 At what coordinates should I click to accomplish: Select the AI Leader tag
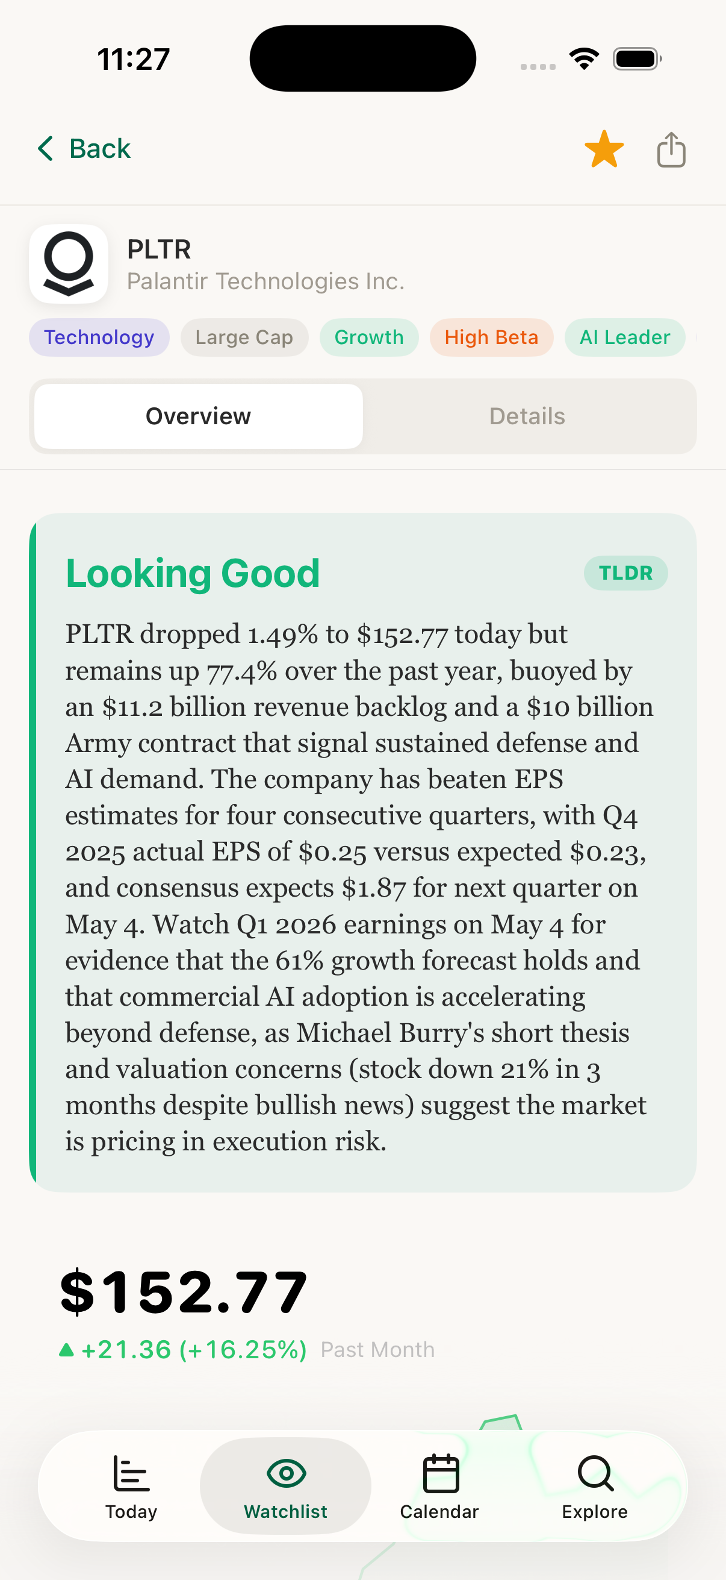(624, 337)
